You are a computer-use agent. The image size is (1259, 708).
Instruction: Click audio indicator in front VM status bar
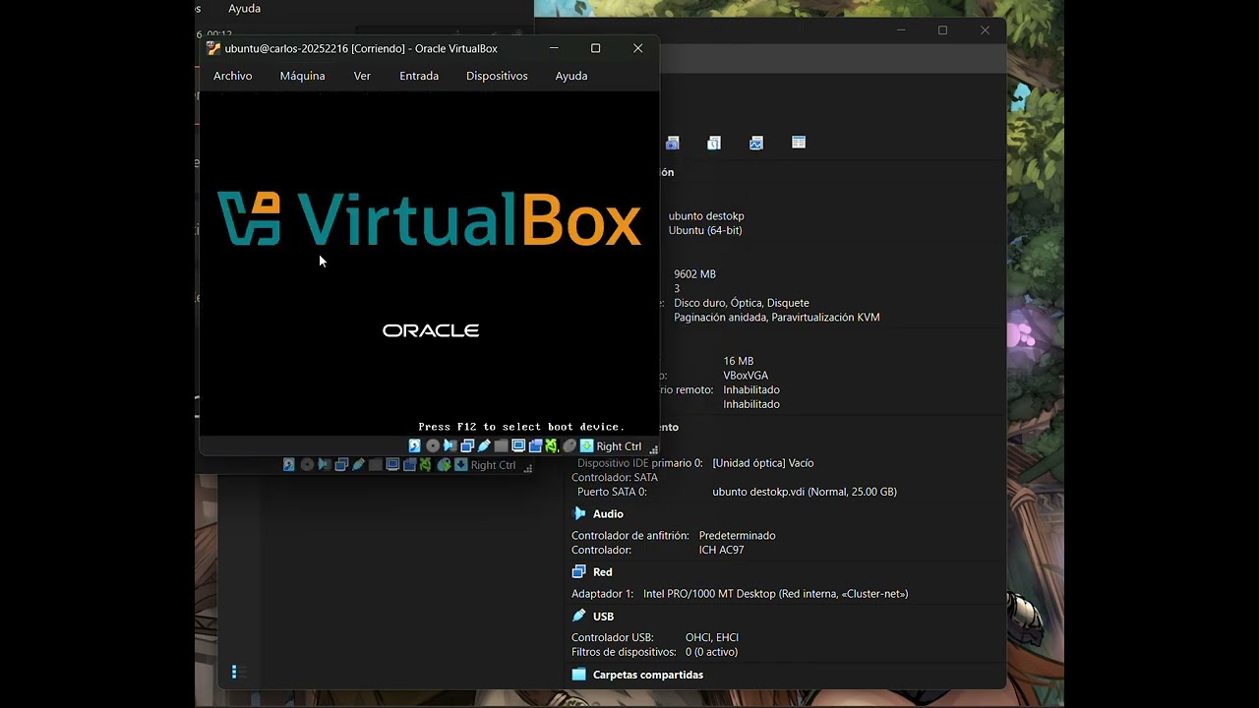[x=450, y=446]
